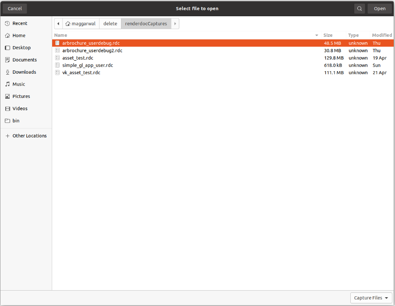Screen dimensions: 395x306
Task: Select arbrochure_userdebug2.rdc in the list
Action: [x=92, y=50]
